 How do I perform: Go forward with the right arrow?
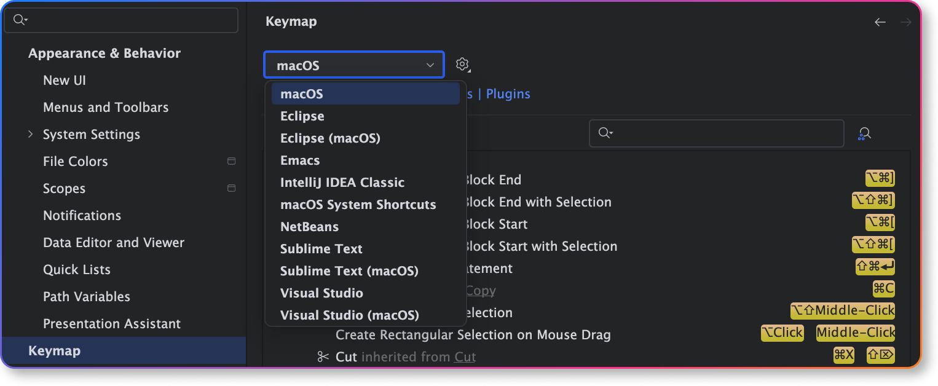click(x=905, y=22)
